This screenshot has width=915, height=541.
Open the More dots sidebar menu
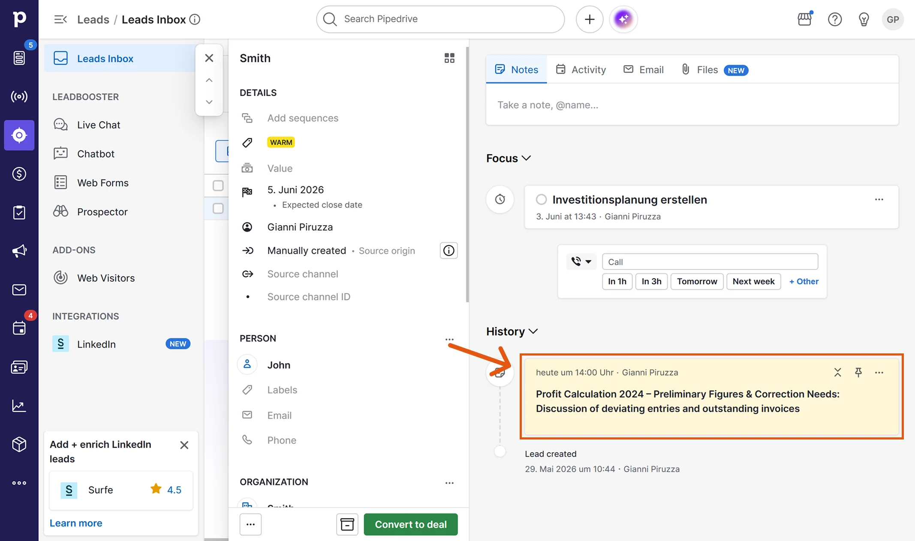click(x=19, y=483)
